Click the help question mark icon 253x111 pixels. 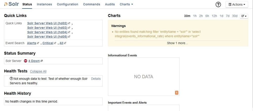tap(218, 5)
